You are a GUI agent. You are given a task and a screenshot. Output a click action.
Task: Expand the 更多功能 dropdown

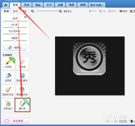[97, 5]
